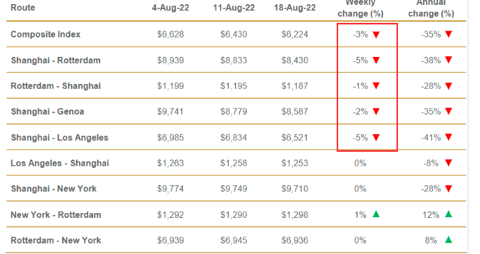Click red down arrow next to -41% annual change

tap(449, 137)
